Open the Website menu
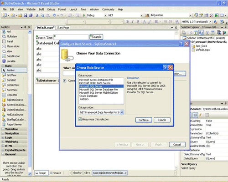 (31, 10)
